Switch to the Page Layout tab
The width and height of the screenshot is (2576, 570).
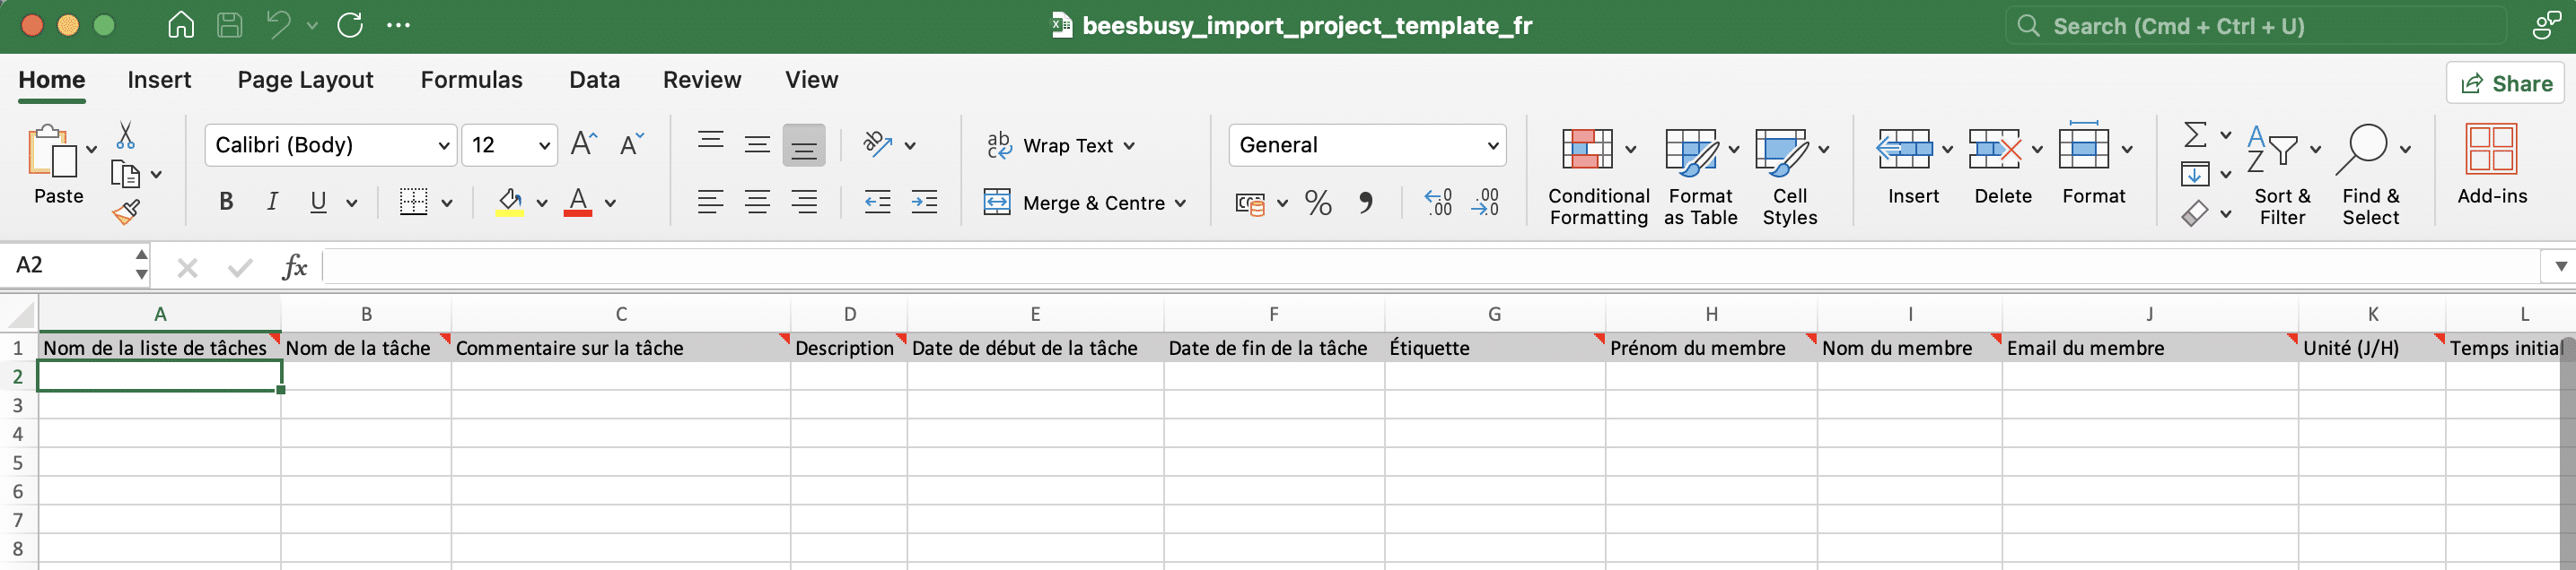pos(305,80)
